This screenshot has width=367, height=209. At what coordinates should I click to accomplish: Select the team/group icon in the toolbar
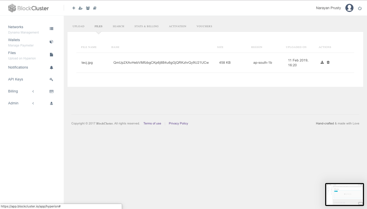click(x=88, y=8)
